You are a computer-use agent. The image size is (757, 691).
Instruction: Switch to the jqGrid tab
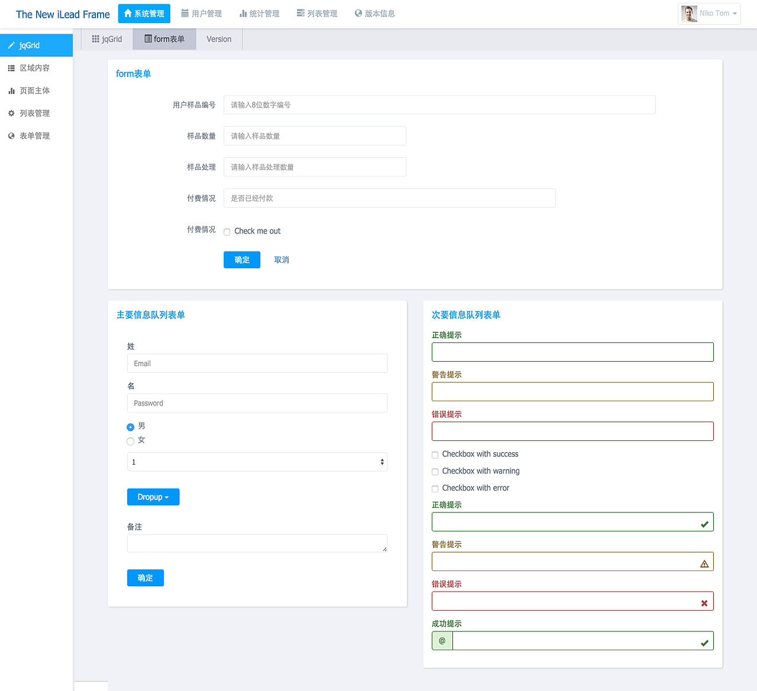(x=107, y=39)
